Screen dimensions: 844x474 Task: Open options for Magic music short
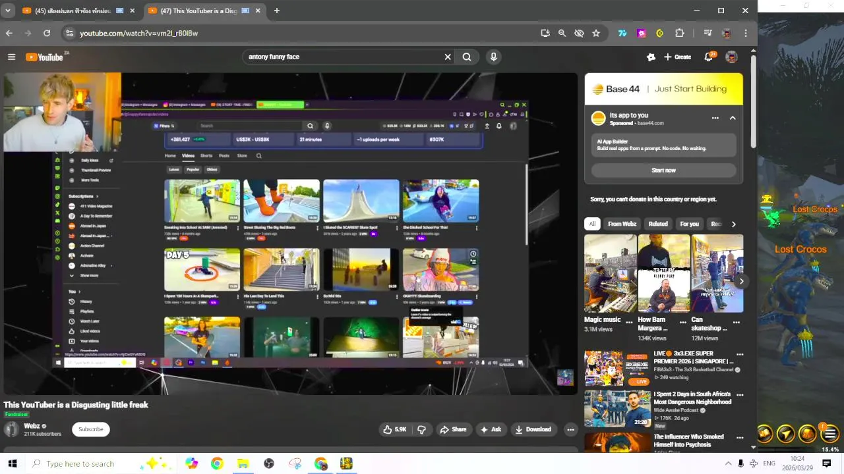coord(629,323)
